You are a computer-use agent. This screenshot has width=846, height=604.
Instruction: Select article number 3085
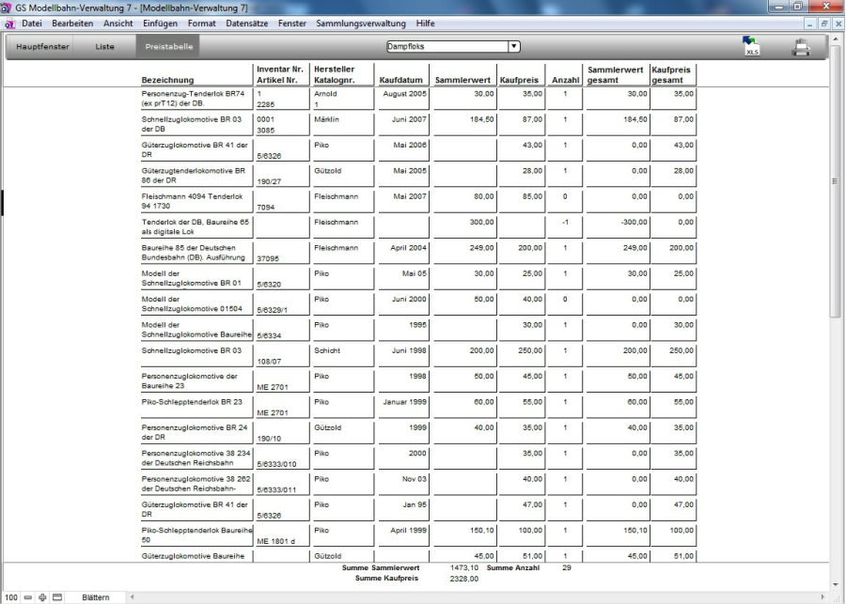point(265,130)
